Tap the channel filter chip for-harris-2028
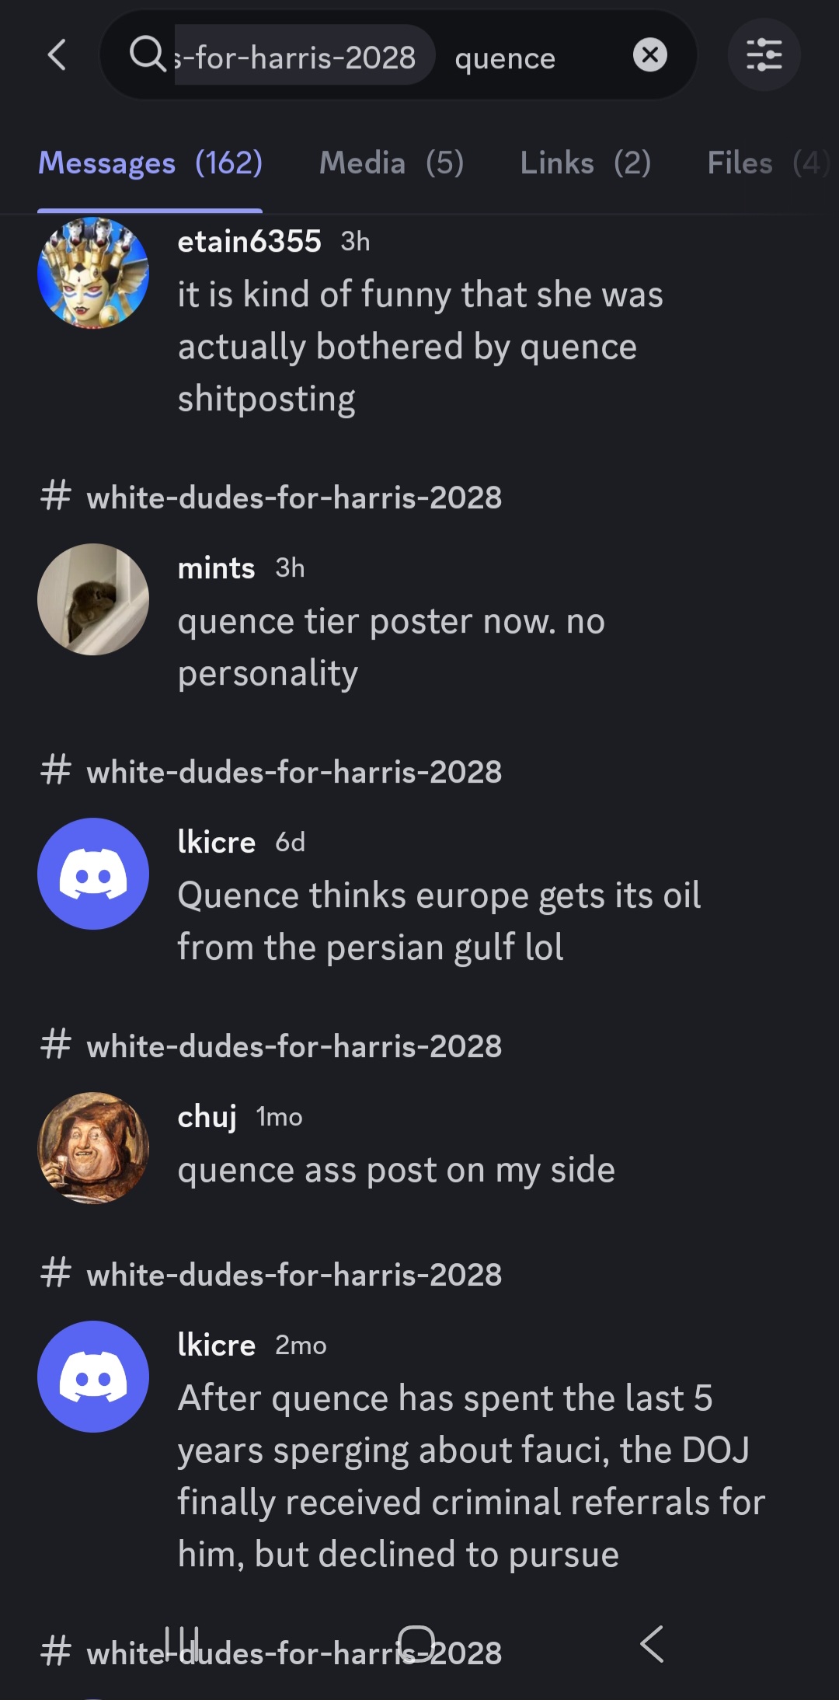Viewport: 839px width, 1700px height. tap(304, 55)
